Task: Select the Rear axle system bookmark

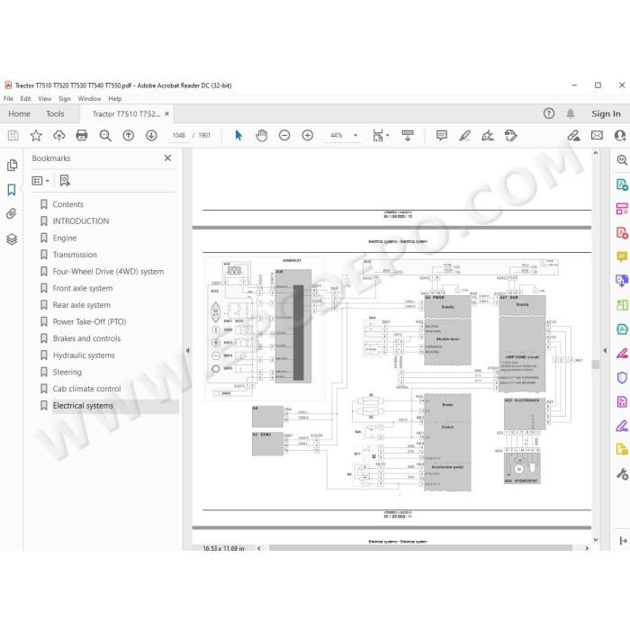Action: 82,305
